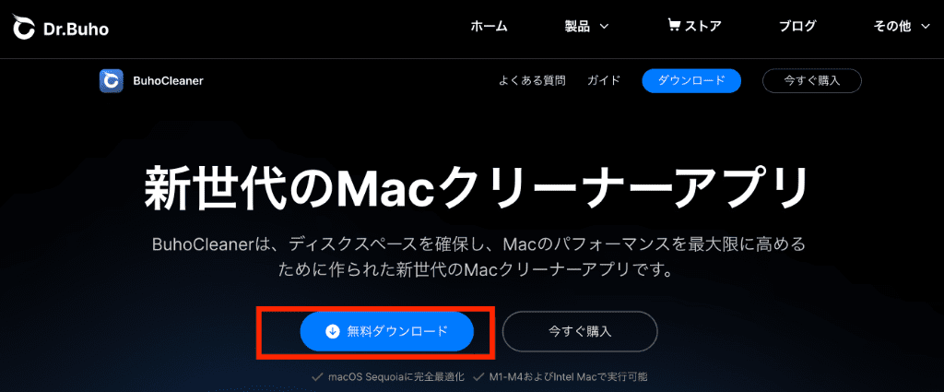Expand the 製品 dropdown chevron
The width and height of the screenshot is (944, 392).
(x=605, y=27)
